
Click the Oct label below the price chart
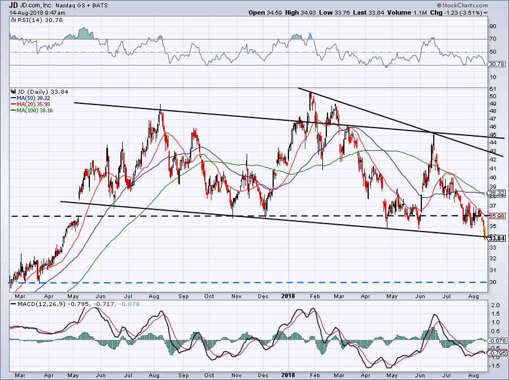click(209, 296)
